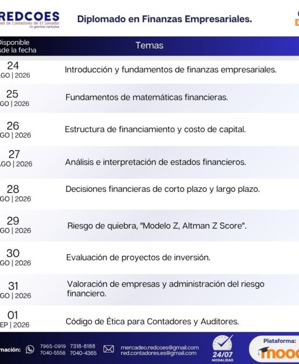Image resolution: width=299 pixels, height=364 pixels.
Task: Select the Riesgo de quiebra Altman row
Action: [149, 225]
